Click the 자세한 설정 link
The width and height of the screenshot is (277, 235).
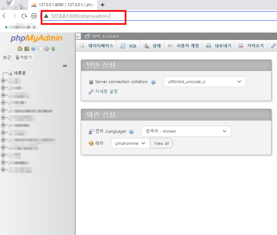pyautogui.click(x=106, y=91)
